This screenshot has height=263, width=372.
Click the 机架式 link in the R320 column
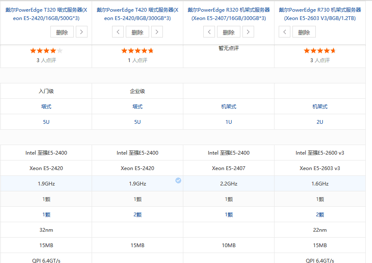tap(229, 107)
